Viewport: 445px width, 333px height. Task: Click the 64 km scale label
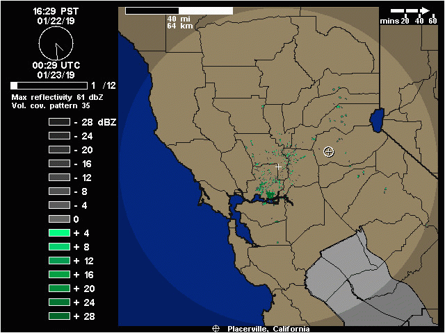180,26
